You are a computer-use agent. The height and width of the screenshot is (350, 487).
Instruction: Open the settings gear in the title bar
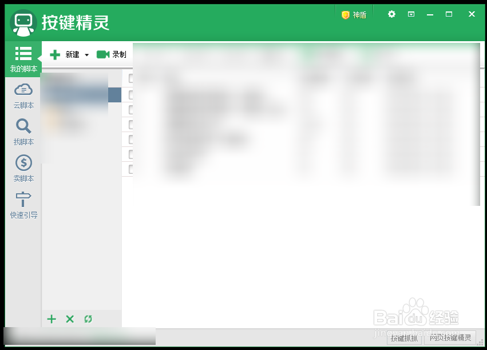click(391, 14)
